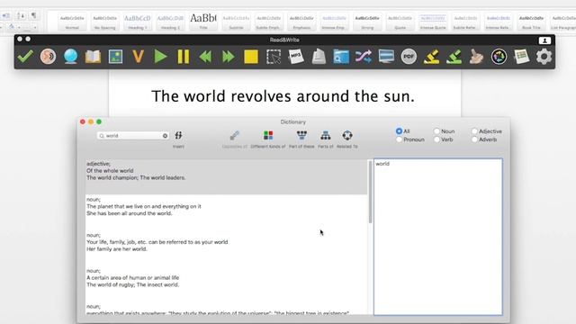Apply the Title style

point(203,22)
